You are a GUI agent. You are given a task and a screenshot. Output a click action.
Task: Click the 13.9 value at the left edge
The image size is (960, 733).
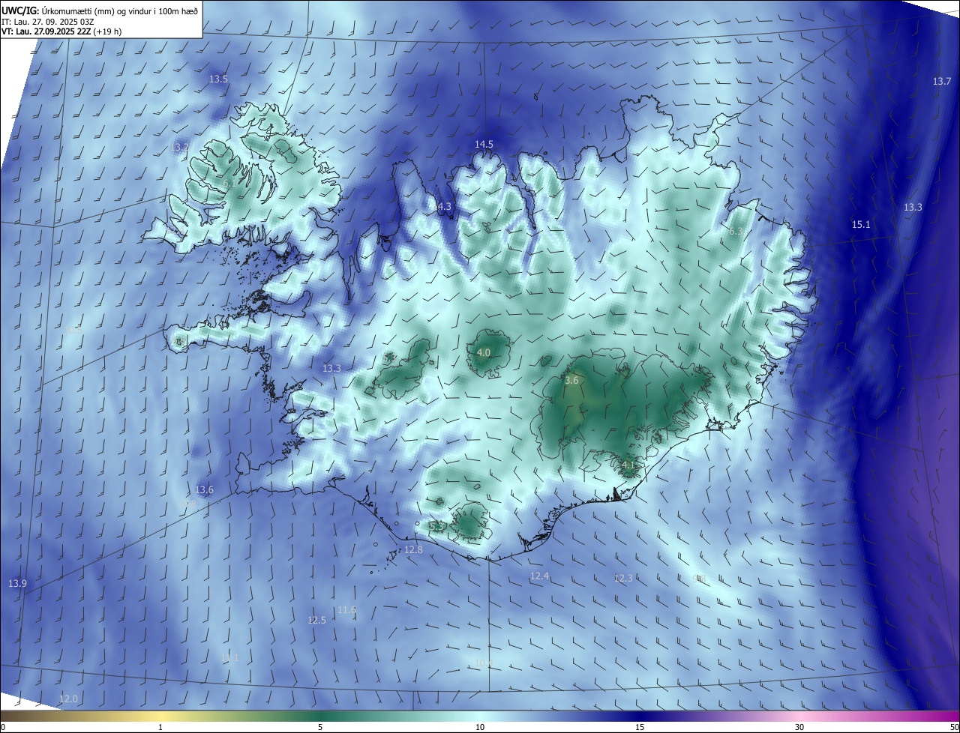(x=17, y=583)
